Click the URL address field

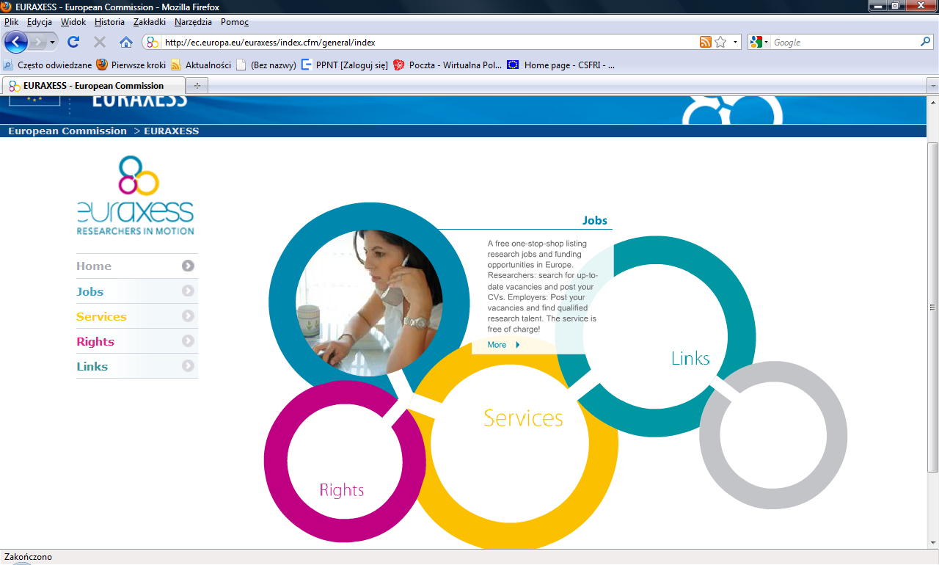tap(429, 43)
